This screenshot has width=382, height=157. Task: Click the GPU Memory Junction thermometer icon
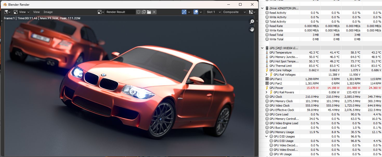point(267,57)
